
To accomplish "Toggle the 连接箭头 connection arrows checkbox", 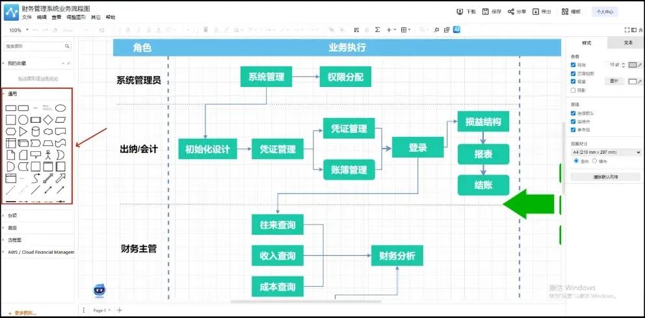I will pyautogui.click(x=573, y=113).
